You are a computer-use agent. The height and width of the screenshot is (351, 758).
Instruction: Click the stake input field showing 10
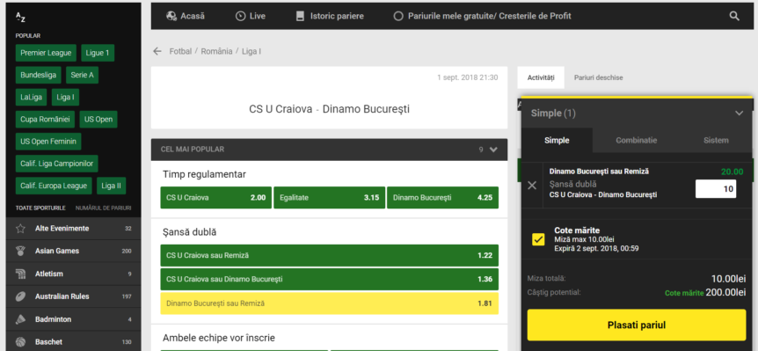pos(716,188)
